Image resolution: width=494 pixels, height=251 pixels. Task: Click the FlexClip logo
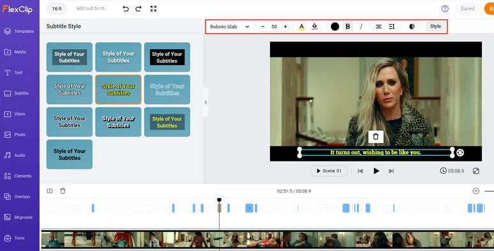coord(17,9)
